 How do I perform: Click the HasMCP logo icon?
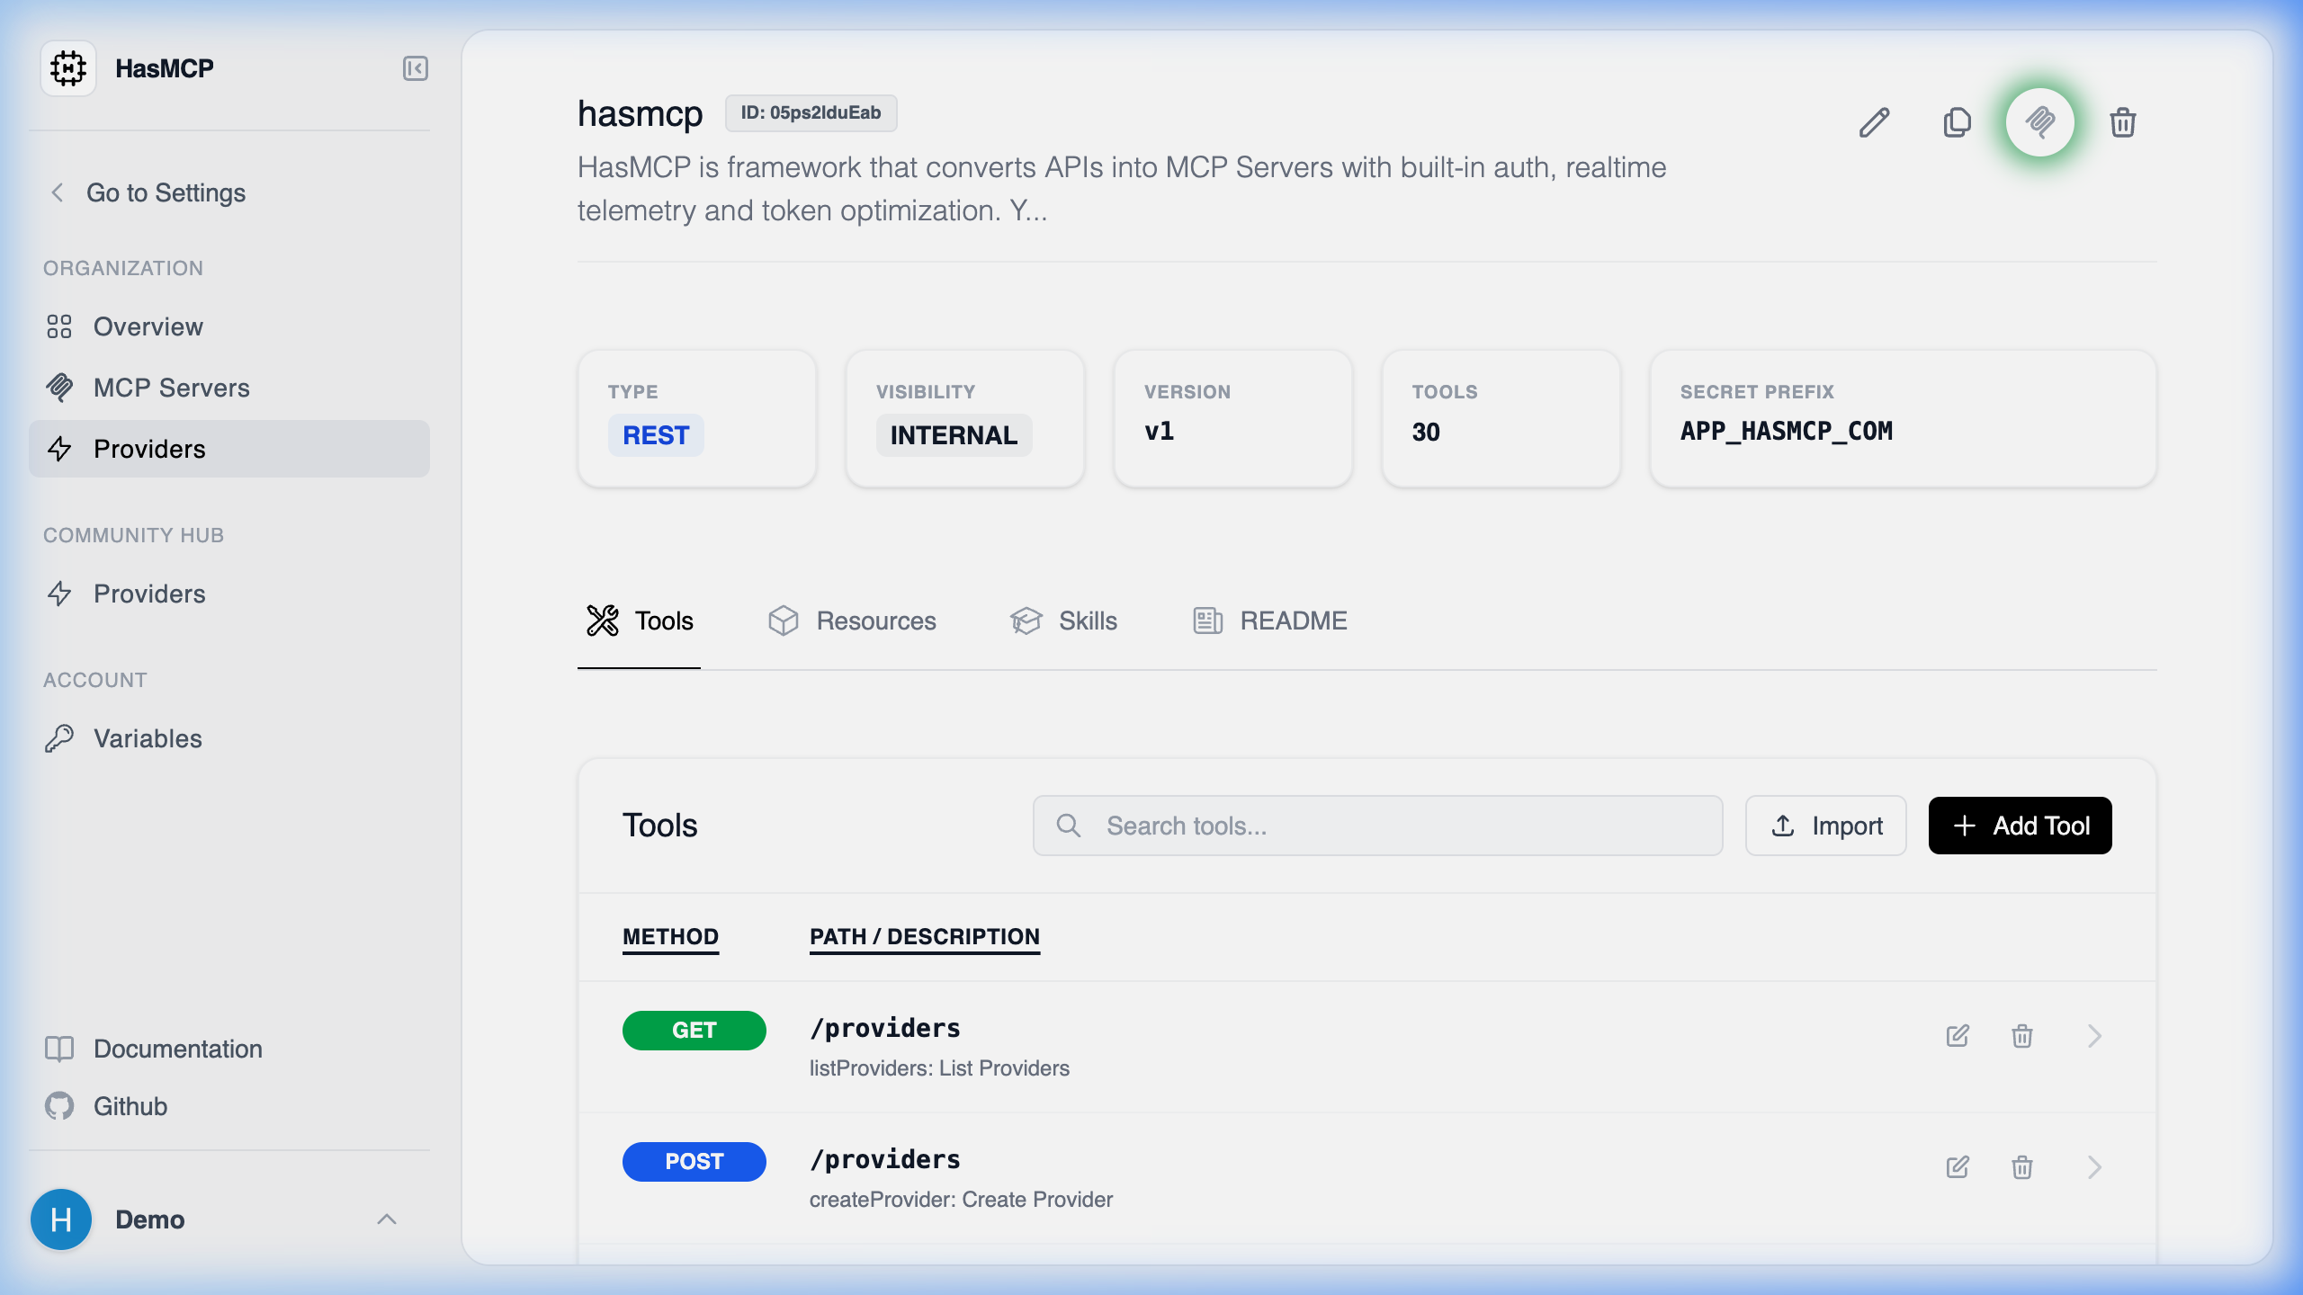pos(68,67)
